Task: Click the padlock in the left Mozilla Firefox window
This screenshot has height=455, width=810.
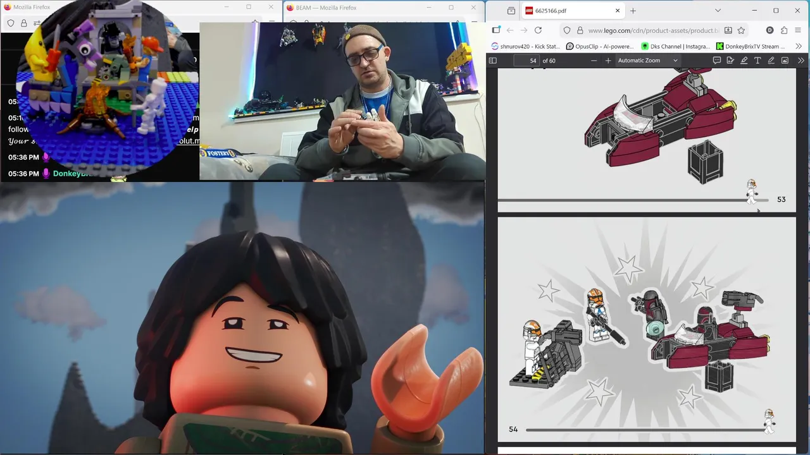Action: pyautogui.click(x=24, y=23)
